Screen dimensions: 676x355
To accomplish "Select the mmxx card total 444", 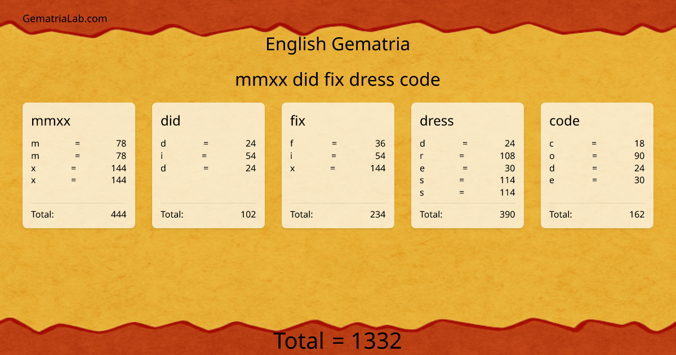I will pyautogui.click(x=118, y=214).
